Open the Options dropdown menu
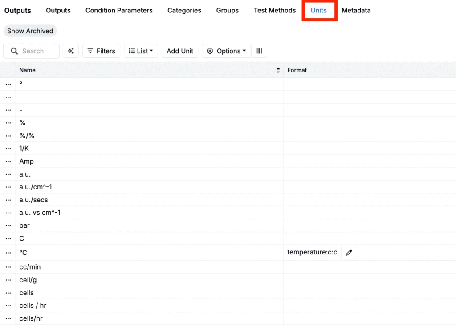The height and width of the screenshot is (326, 456). pyautogui.click(x=226, y=51)
